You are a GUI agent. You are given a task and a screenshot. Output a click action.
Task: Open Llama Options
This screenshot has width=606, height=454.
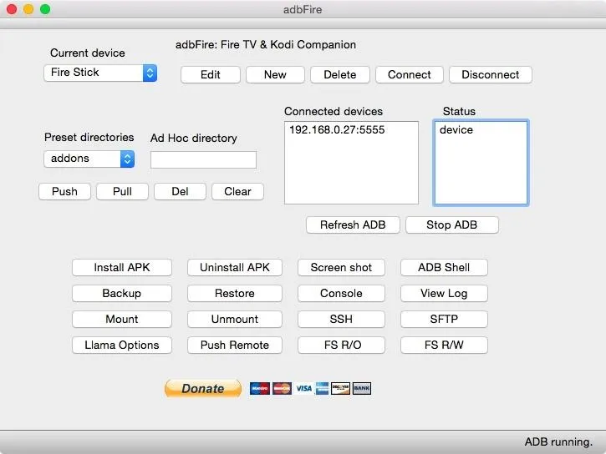pyautogui.click(x=122, y=345)
